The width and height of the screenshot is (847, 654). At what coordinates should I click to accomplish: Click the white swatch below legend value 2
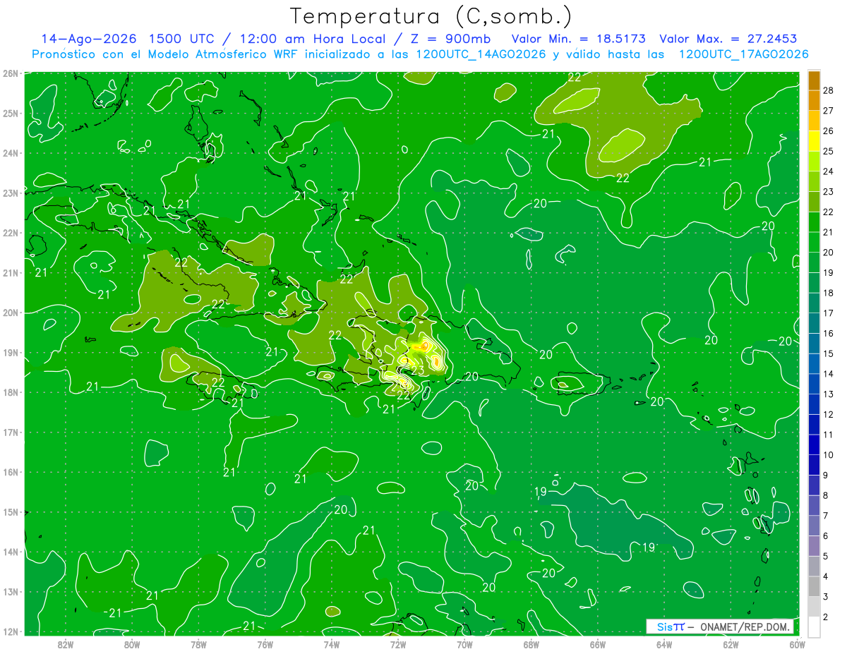[x=814, y=626]
